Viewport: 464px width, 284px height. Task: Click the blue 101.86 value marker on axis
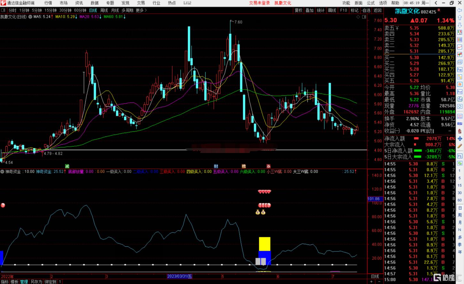tap(375, 199)
